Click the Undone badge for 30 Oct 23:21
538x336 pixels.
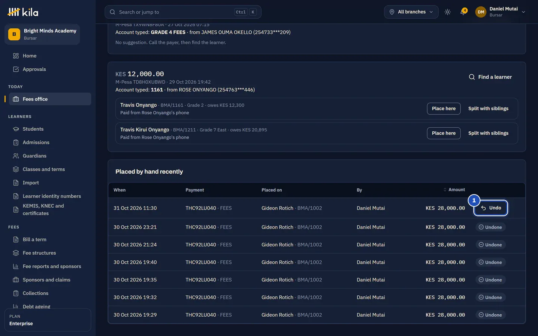coord(490,227)
